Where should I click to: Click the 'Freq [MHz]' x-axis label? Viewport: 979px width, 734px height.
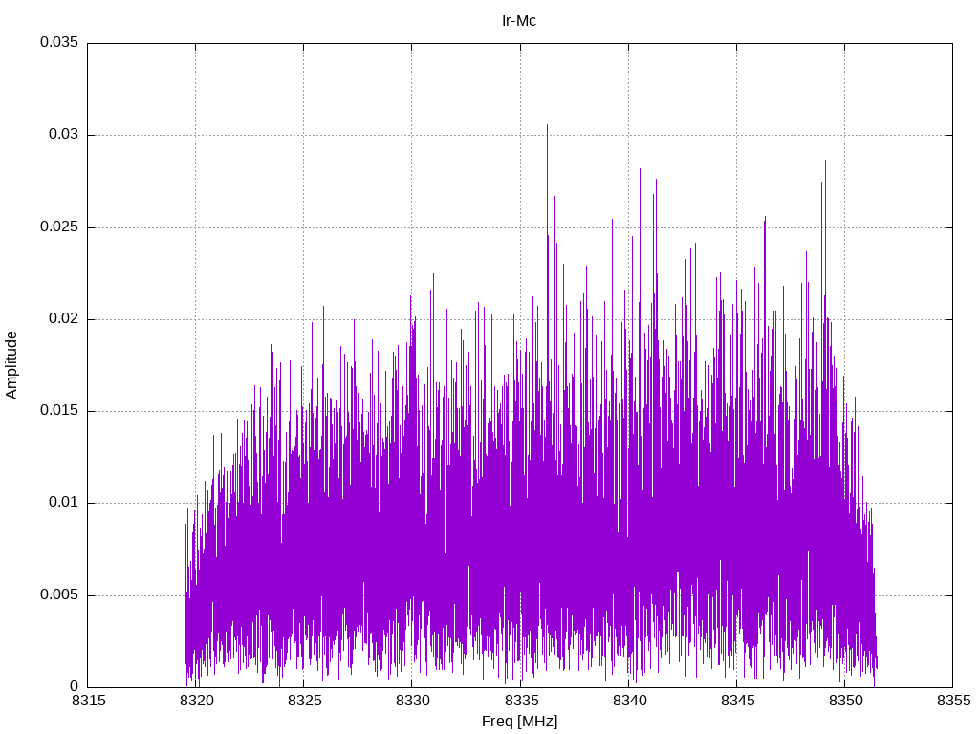[519, 721]
